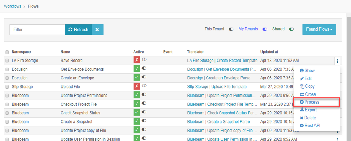Click the Save Record name cell
Viewport: 351px width, 141px height.
72,61
